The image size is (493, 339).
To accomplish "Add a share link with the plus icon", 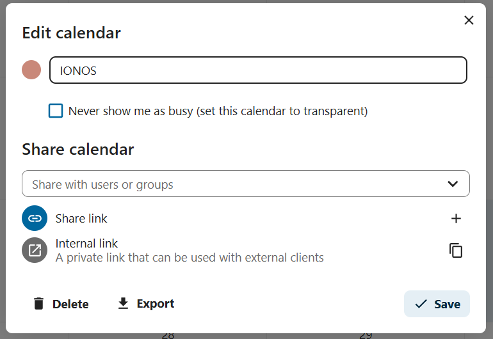I will pyautogui.click(x=456, y=219).
